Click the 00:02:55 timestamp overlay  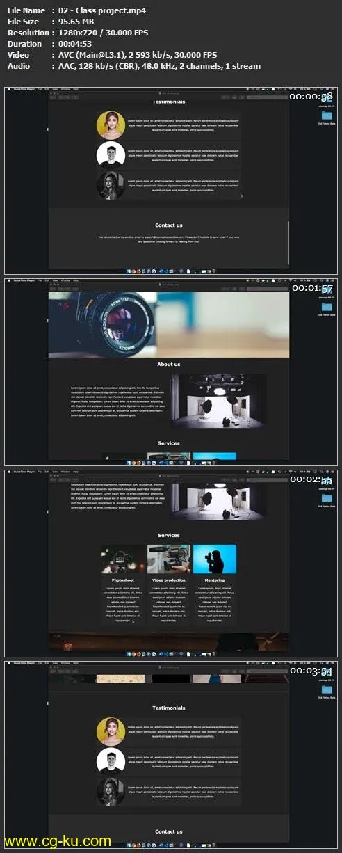[x=311, y=479]
